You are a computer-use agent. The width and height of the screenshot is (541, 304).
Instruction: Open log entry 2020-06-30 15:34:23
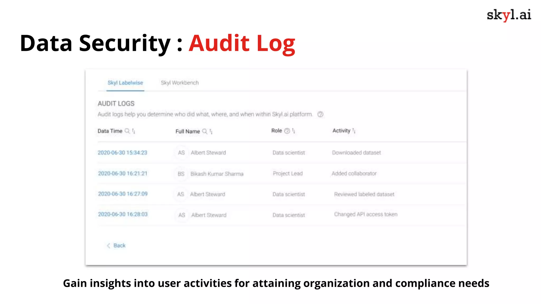[x=123, y=153]
